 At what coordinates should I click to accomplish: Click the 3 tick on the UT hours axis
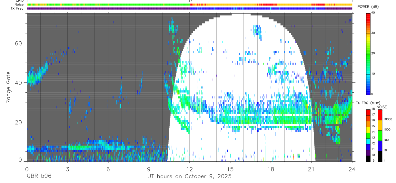coord(67,169)
